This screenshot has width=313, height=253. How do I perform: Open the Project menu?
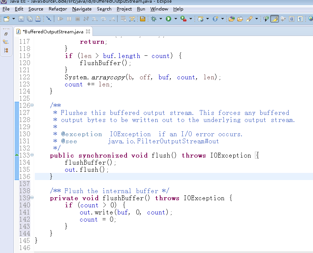point(124,9)
